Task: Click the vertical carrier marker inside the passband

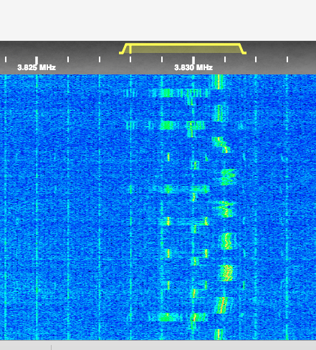Action: 130,49
